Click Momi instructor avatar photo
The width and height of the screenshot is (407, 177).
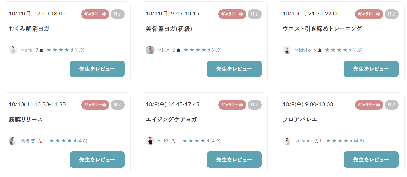point(13,50)
